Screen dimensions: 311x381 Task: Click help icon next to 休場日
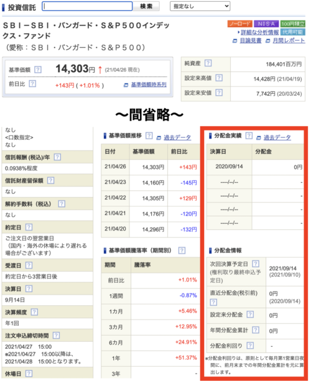pyautogui.click(x=29, y=374)
